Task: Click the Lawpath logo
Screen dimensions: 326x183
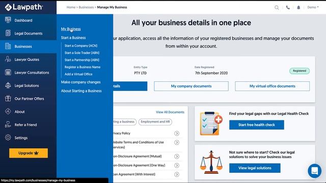Action: [24, 7]
